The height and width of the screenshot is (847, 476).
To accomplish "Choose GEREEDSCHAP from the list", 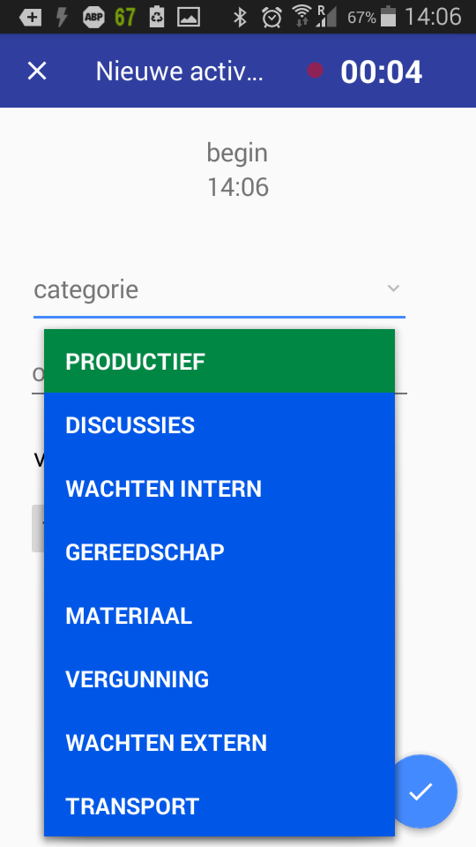I will click(x=219, y=551).
